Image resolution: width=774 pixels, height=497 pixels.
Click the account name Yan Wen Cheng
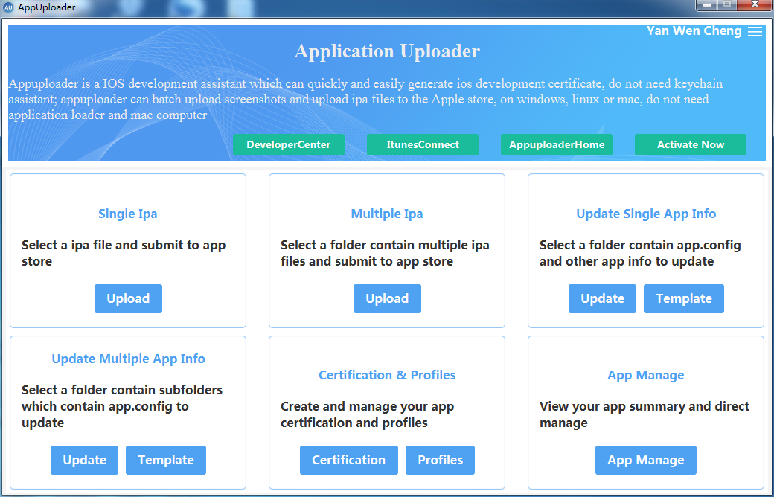point(694,31)
